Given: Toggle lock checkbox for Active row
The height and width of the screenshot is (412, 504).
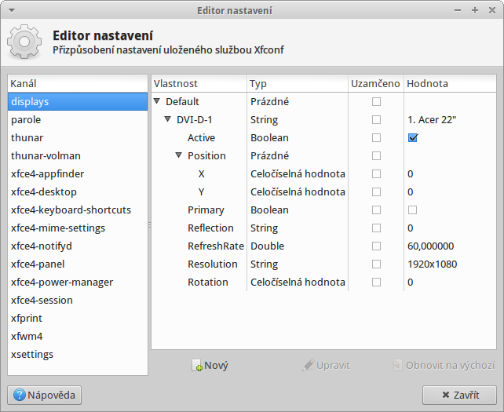Looking at the screenshot, I should click(x=376, y=137).
